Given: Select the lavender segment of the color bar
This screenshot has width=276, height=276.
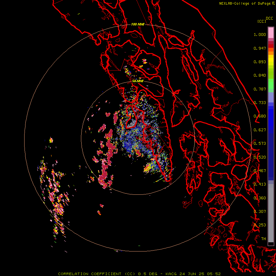Looking at the screenshot, I should (x=271, y=97).
